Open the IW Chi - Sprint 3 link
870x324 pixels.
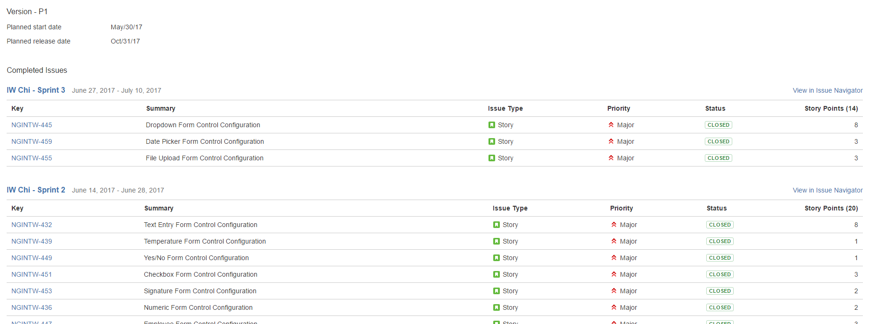[36, 90]
